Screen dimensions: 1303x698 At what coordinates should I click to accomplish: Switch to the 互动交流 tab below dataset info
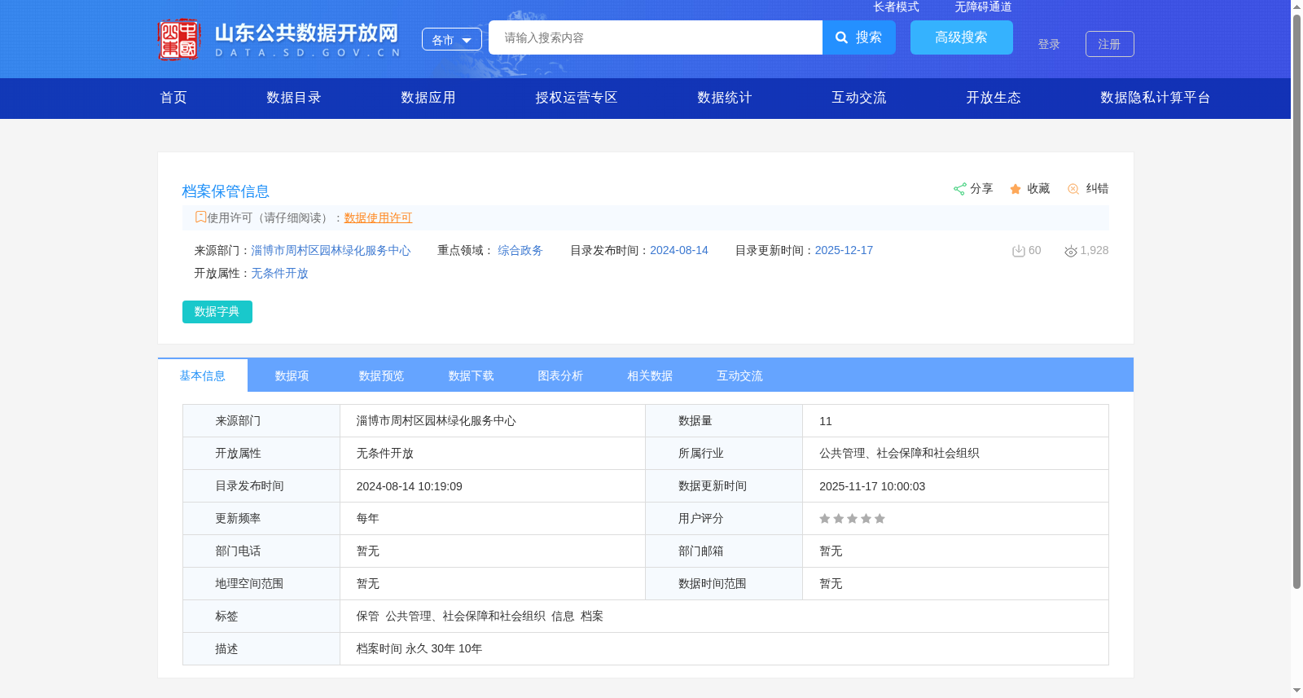point(740,375)
